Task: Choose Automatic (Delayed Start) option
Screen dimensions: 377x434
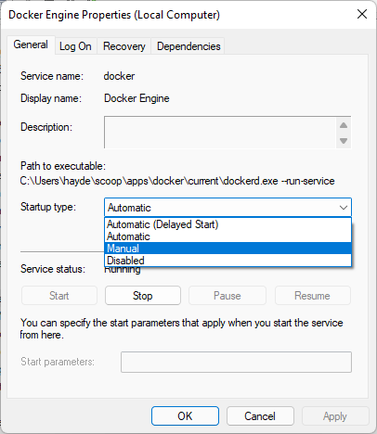Action: tap(227, 224)
